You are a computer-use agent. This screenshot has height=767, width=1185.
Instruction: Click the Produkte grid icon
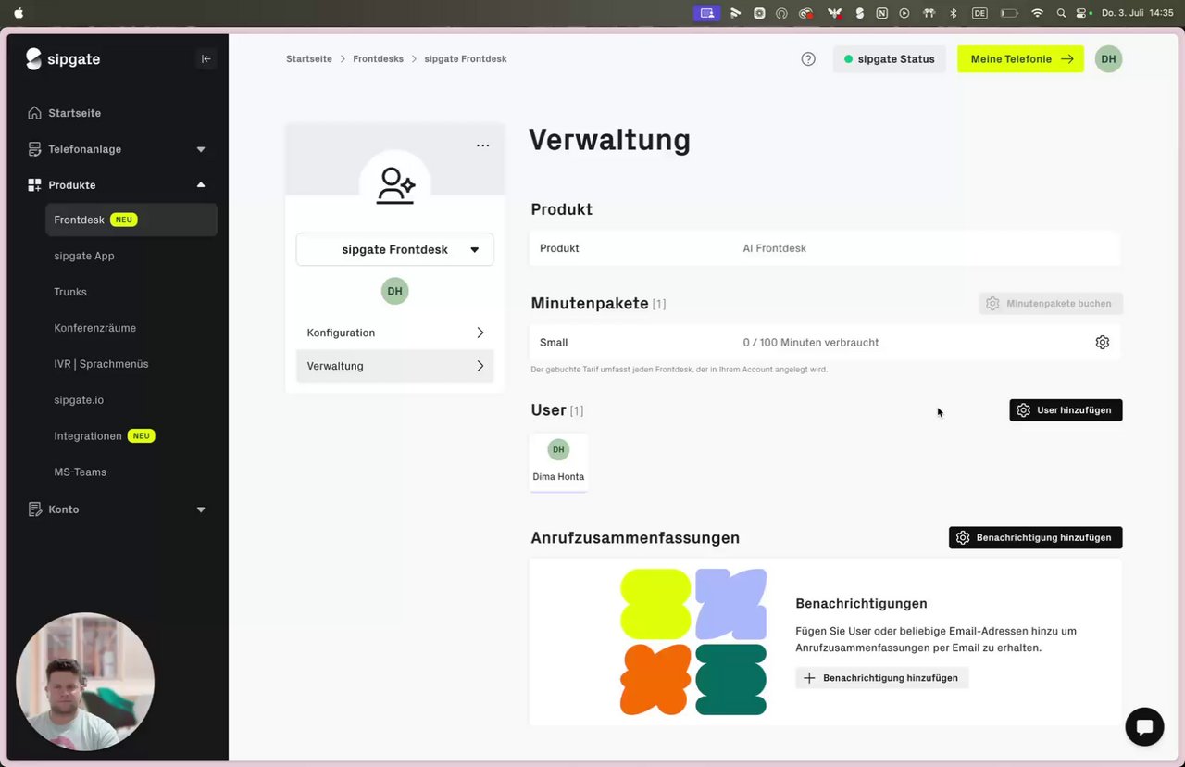click(x=34, y=185)
